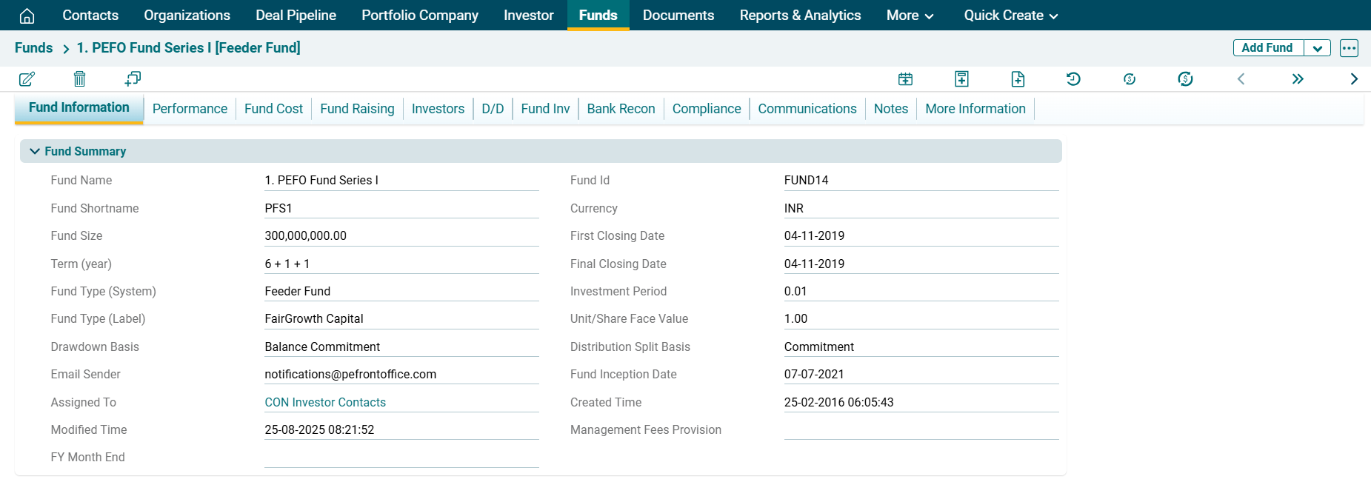Click the Funds breadcrumb link

(x=34, y=48)
